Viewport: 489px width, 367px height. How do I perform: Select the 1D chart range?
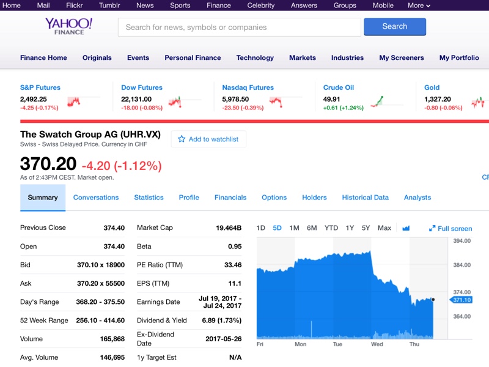coord(260,228)
